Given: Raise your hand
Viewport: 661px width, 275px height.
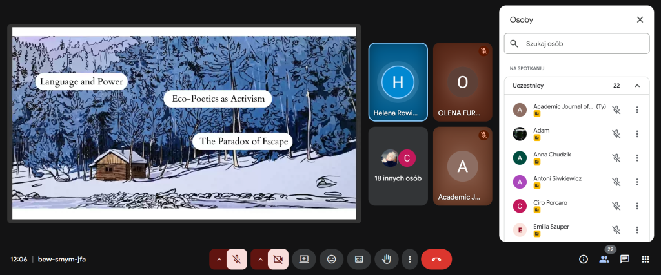Looking at the screenshot, I should (387, 259).
